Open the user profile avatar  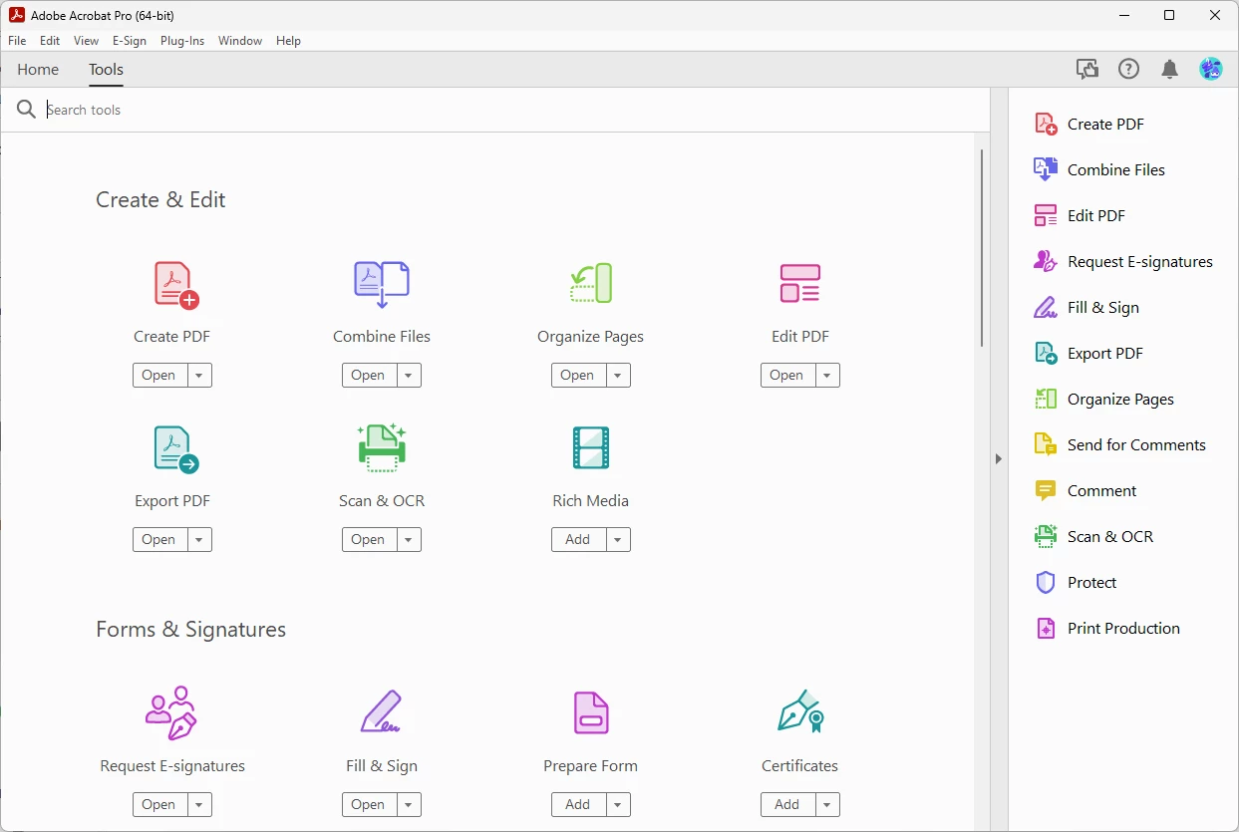[x=1211, y=69]
